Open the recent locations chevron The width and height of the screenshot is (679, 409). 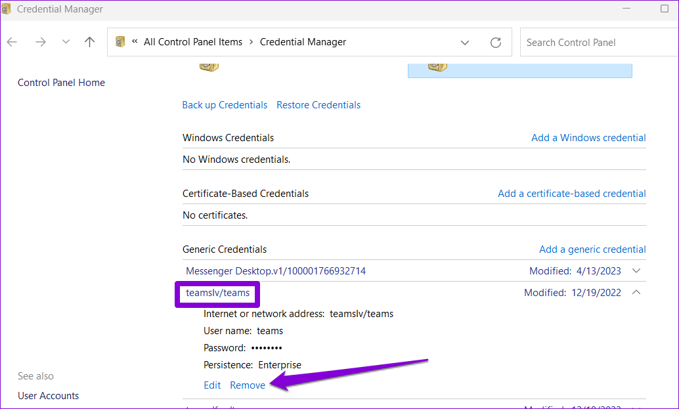(x=66, y=42)
